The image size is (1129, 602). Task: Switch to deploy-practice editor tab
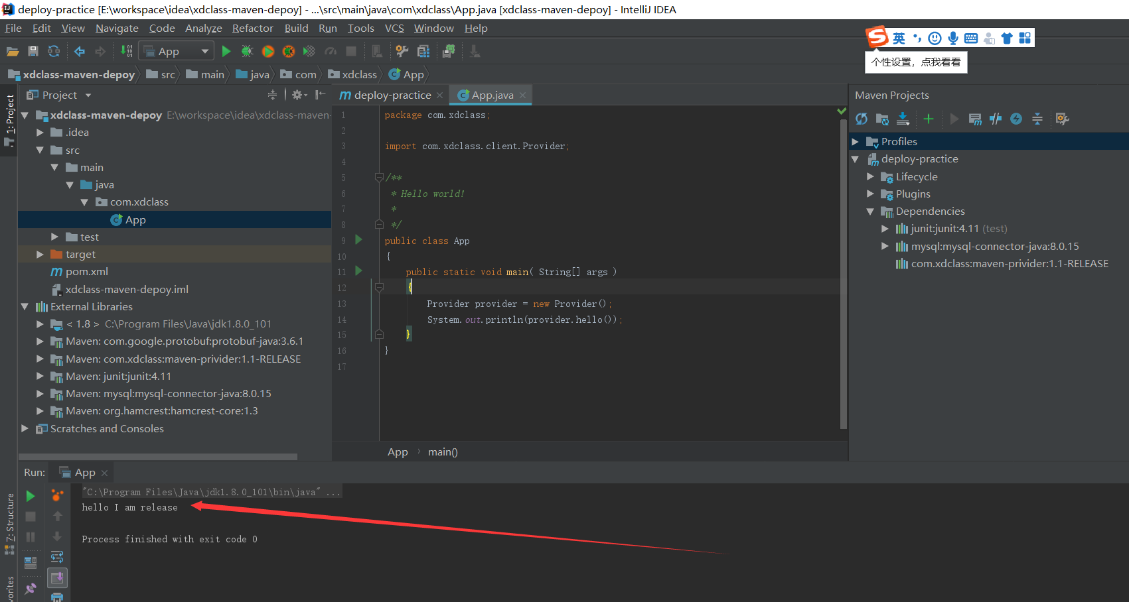(392, 95)
